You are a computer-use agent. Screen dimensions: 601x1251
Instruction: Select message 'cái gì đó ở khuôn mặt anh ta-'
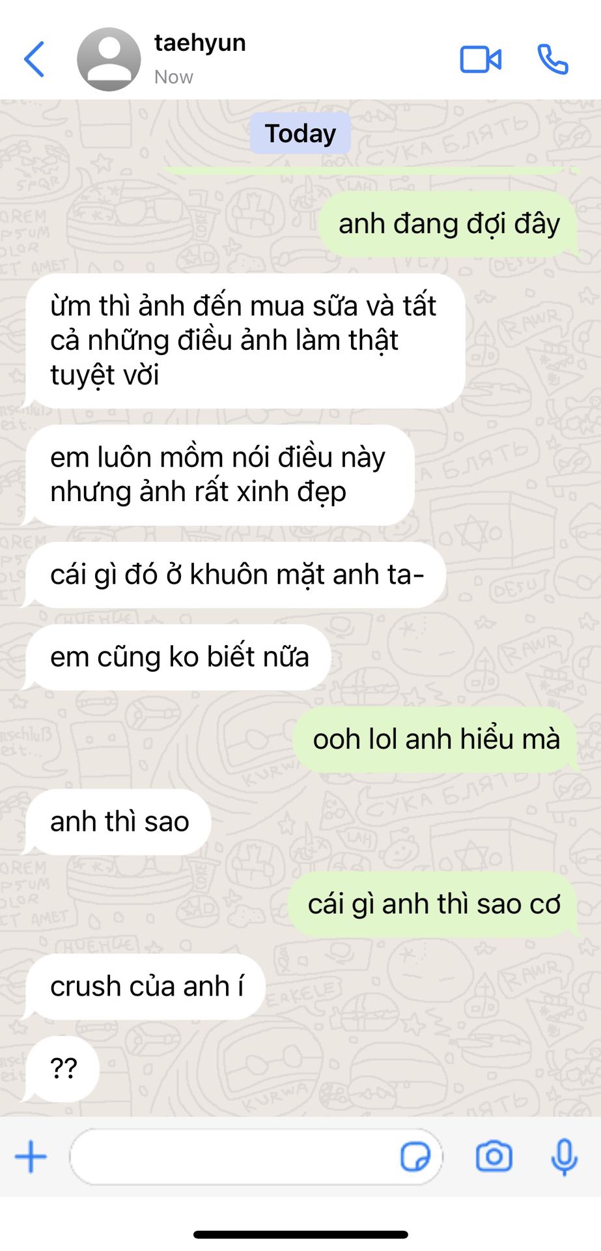click(235, 575)
